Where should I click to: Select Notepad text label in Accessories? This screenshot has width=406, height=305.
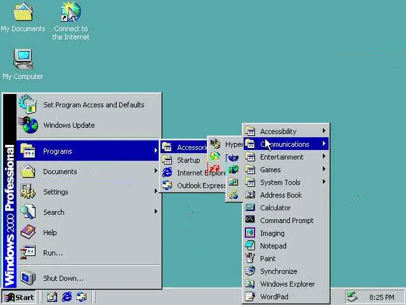pos(273,246)
